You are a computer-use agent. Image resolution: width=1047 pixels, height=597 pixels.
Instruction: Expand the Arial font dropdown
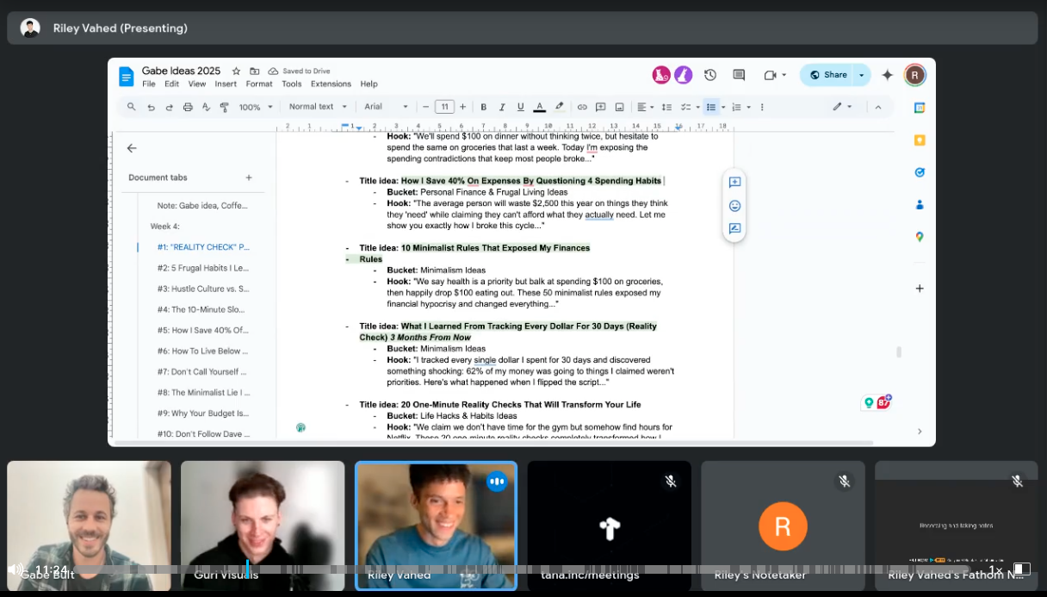[386, 107]
